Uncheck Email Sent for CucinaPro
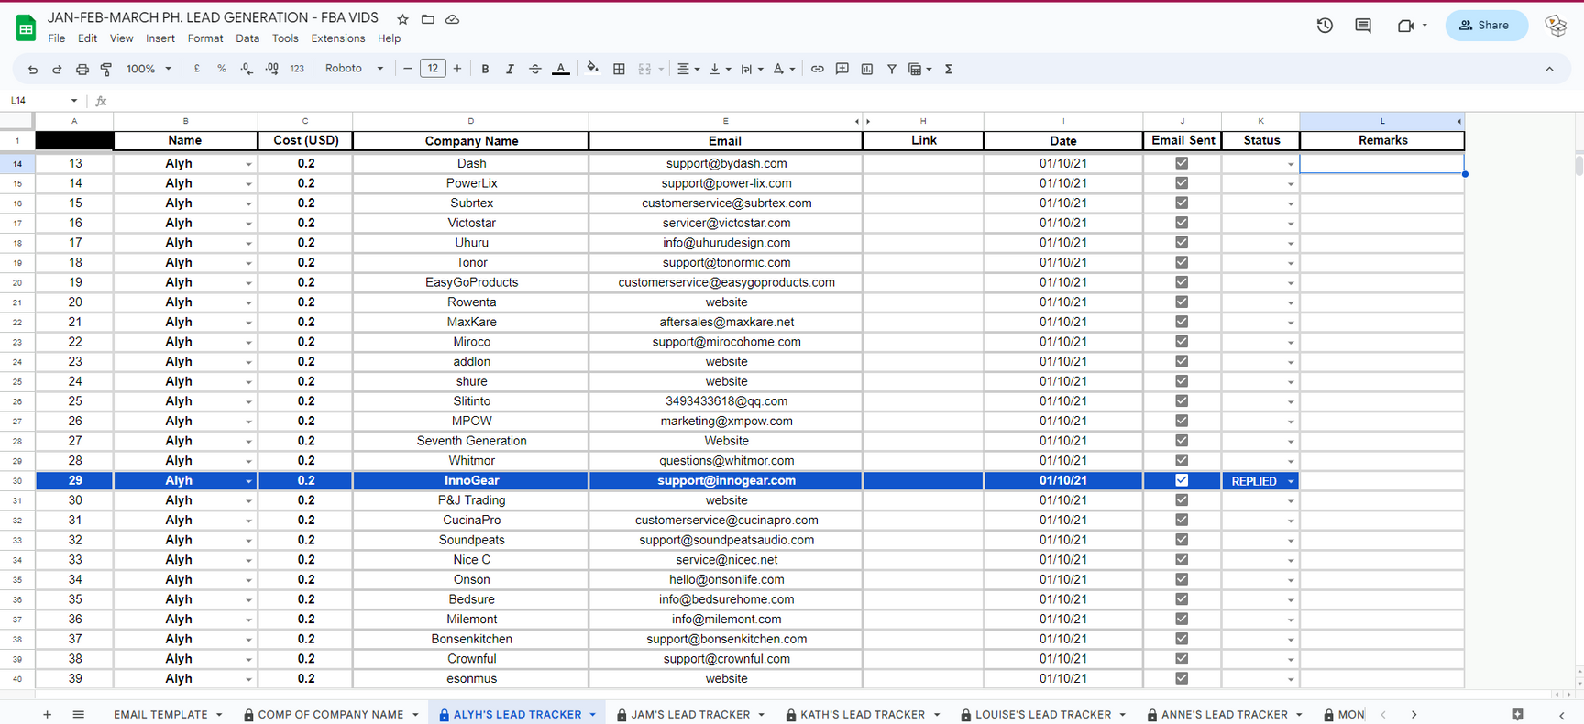Screen dimensions: 1584x724 pyautogui.click(x=1182, y=520)
